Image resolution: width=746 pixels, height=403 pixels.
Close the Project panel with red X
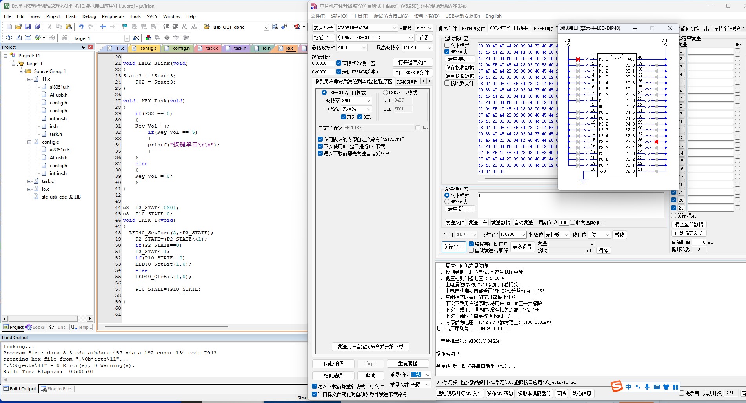91,47
